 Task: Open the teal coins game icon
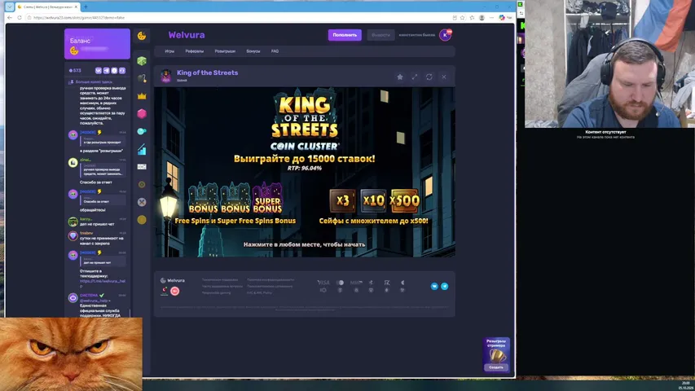(x=142, y=131)
